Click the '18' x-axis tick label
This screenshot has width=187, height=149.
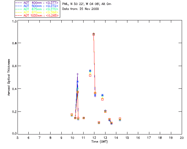(x=160, y=138)
